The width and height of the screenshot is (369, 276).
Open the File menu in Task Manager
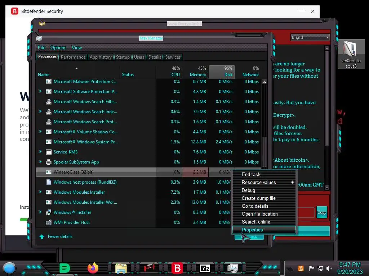pos(41,48)
